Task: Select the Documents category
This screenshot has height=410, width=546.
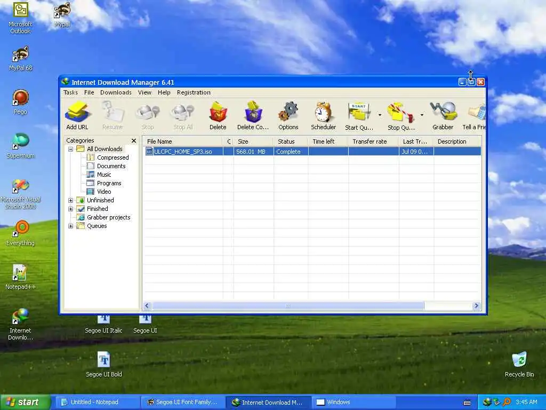Action: [x=106, y=167]
